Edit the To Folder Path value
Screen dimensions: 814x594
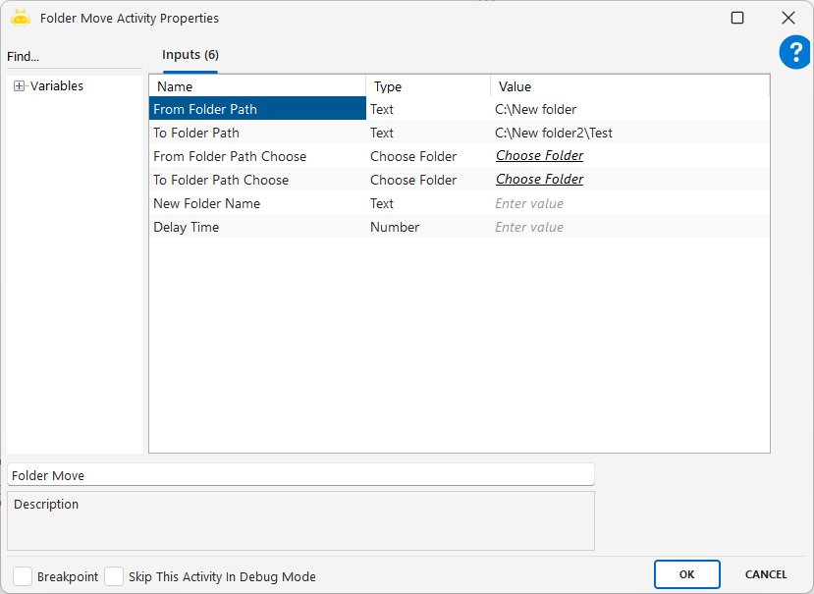(x=628, y=133)
